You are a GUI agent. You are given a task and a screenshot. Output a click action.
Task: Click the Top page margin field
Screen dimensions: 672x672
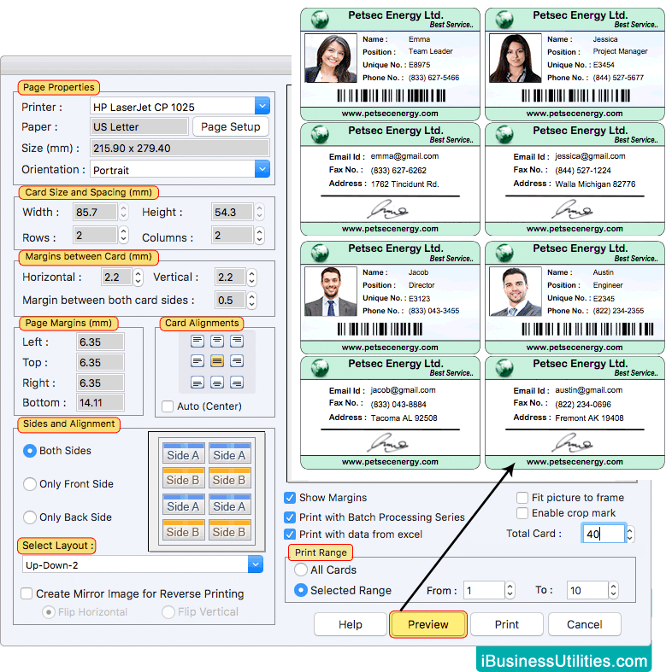tap(100, 363)
